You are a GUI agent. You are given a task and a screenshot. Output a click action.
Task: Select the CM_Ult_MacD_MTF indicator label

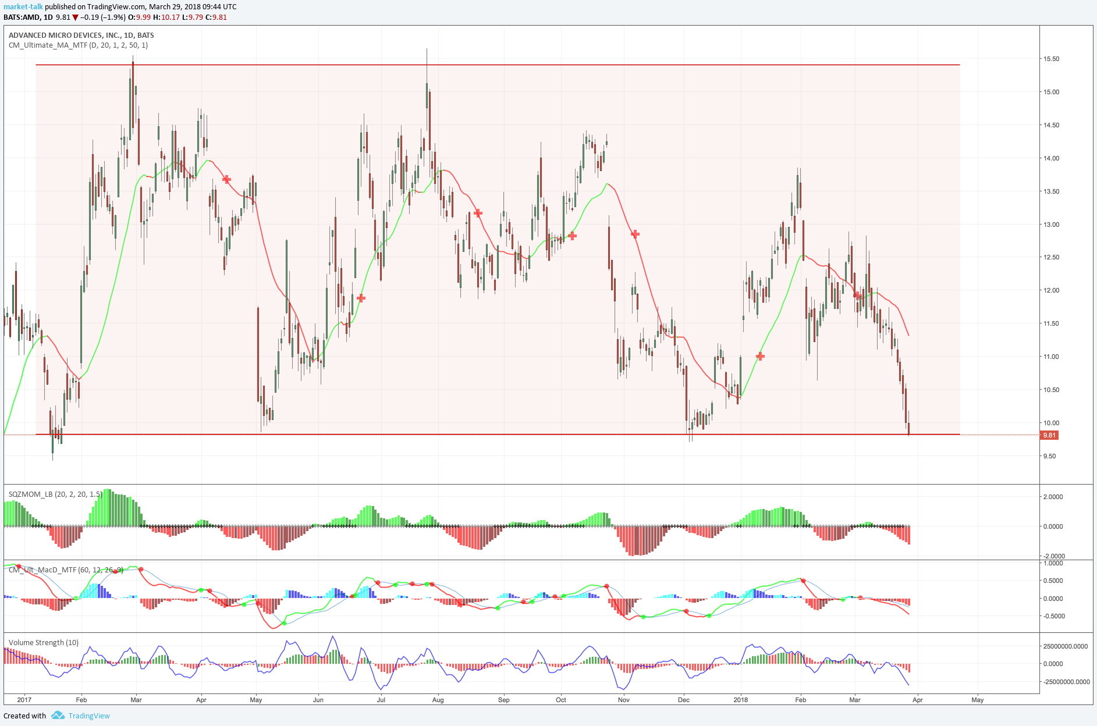66,570
